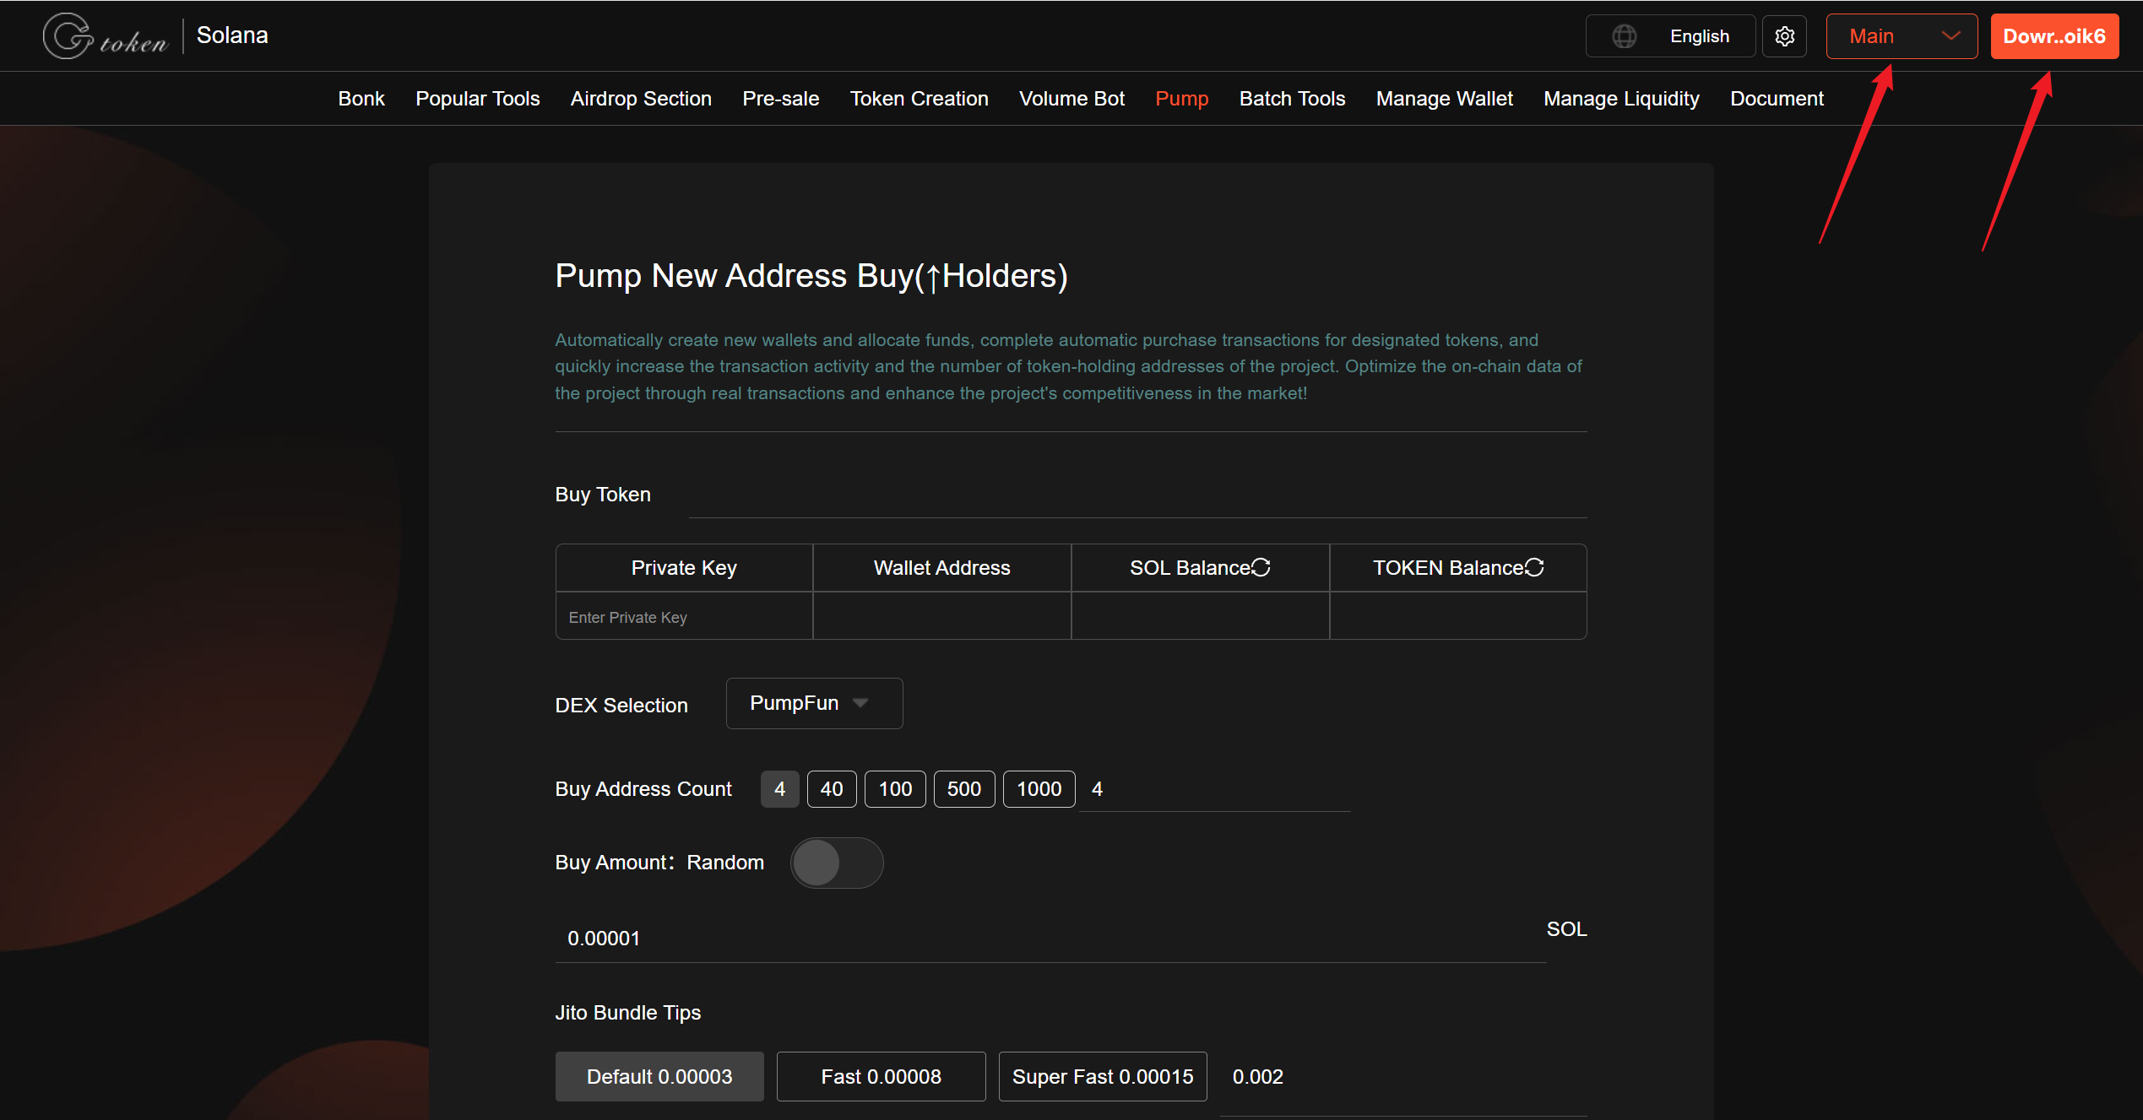Screen dimensions: 2143x1120
Task: Click the Enter Private Key field
Action: pyautogui.click(x=683, y=617)
